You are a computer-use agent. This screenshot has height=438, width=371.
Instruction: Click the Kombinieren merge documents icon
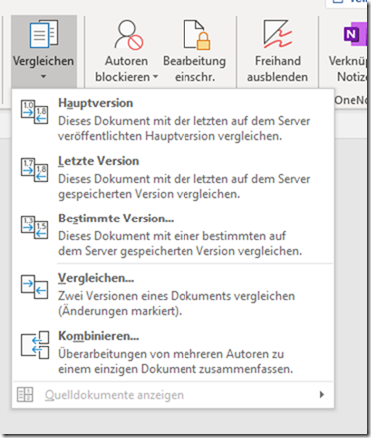pyautogui.click(x=35, y=345)
